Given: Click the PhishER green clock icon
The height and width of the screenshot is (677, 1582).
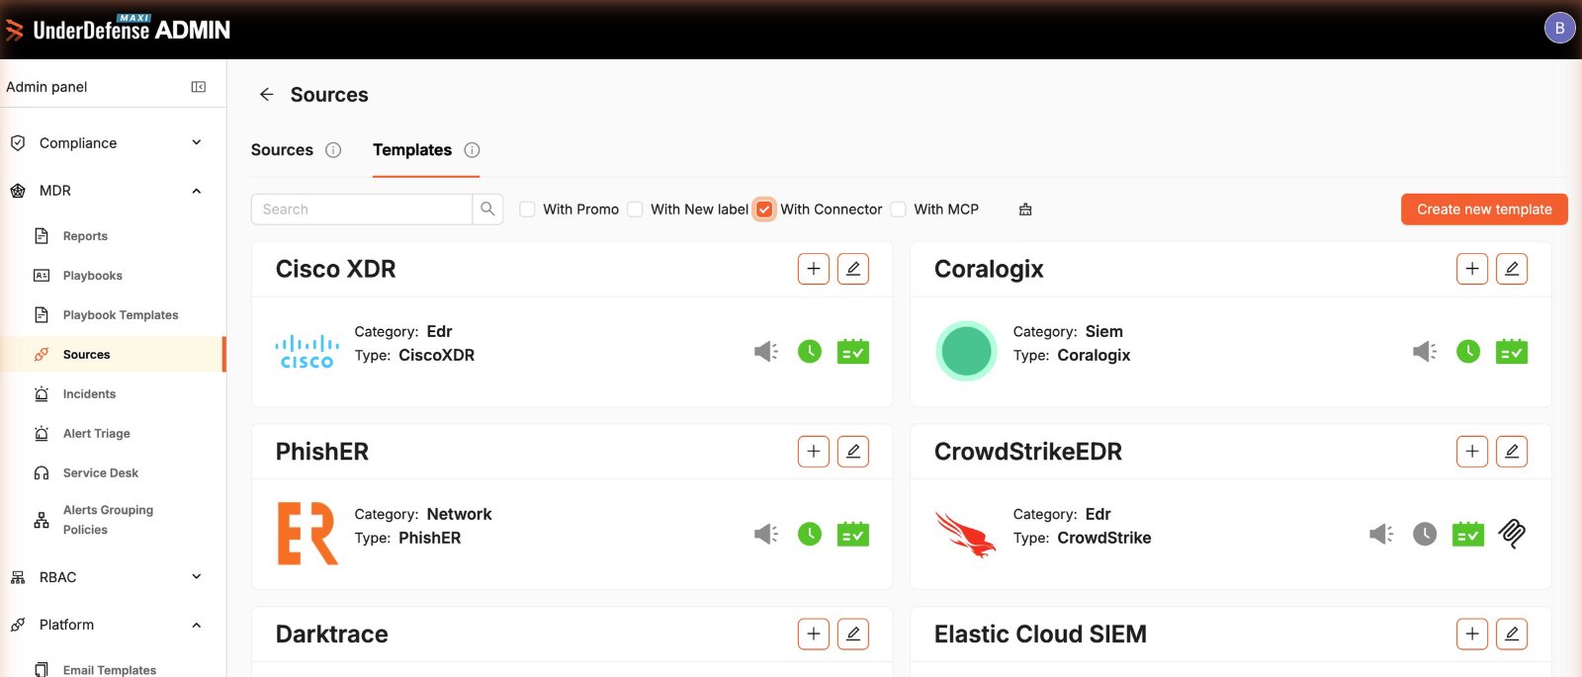Looking at the screenshot, I should [x=810, y=534].
